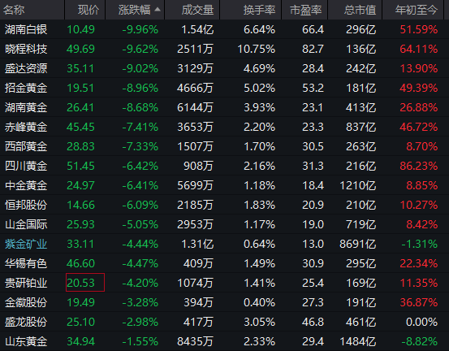Click market cap 1484亿 for 山东黄金
The height and width of the screenshot is (351, 449).
coord(357,341)
